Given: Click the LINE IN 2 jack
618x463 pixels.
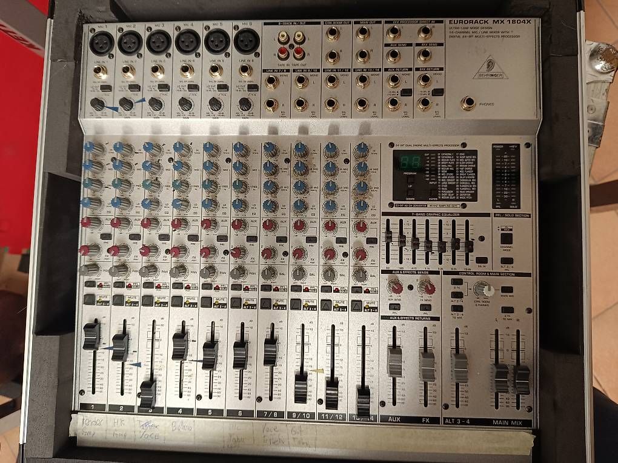Looking at the screenshot, I should point(129,72).
